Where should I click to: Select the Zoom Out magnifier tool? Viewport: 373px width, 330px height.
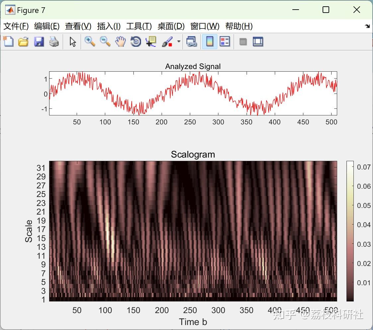point(105,42)
